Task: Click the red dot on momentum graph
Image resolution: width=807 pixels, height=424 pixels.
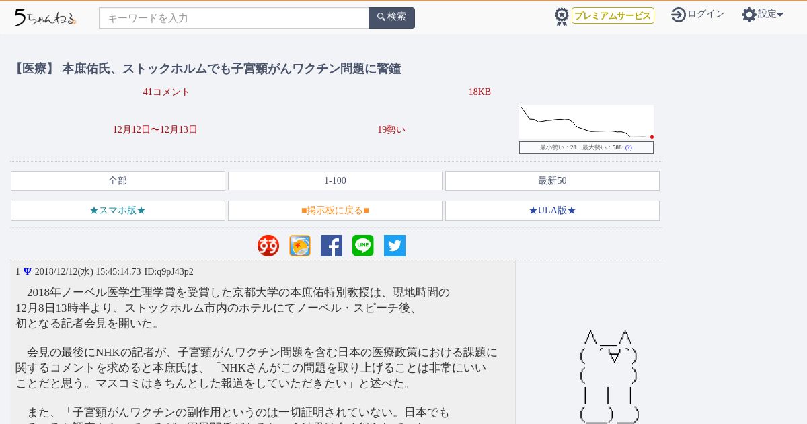Action: tap(652, 137)
